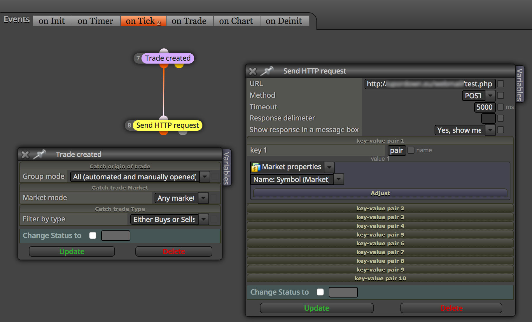The height and width of the screenshot is (322, 532).
Task: Click Delete in Send HTTP request panel
Action: coord(451,308)
